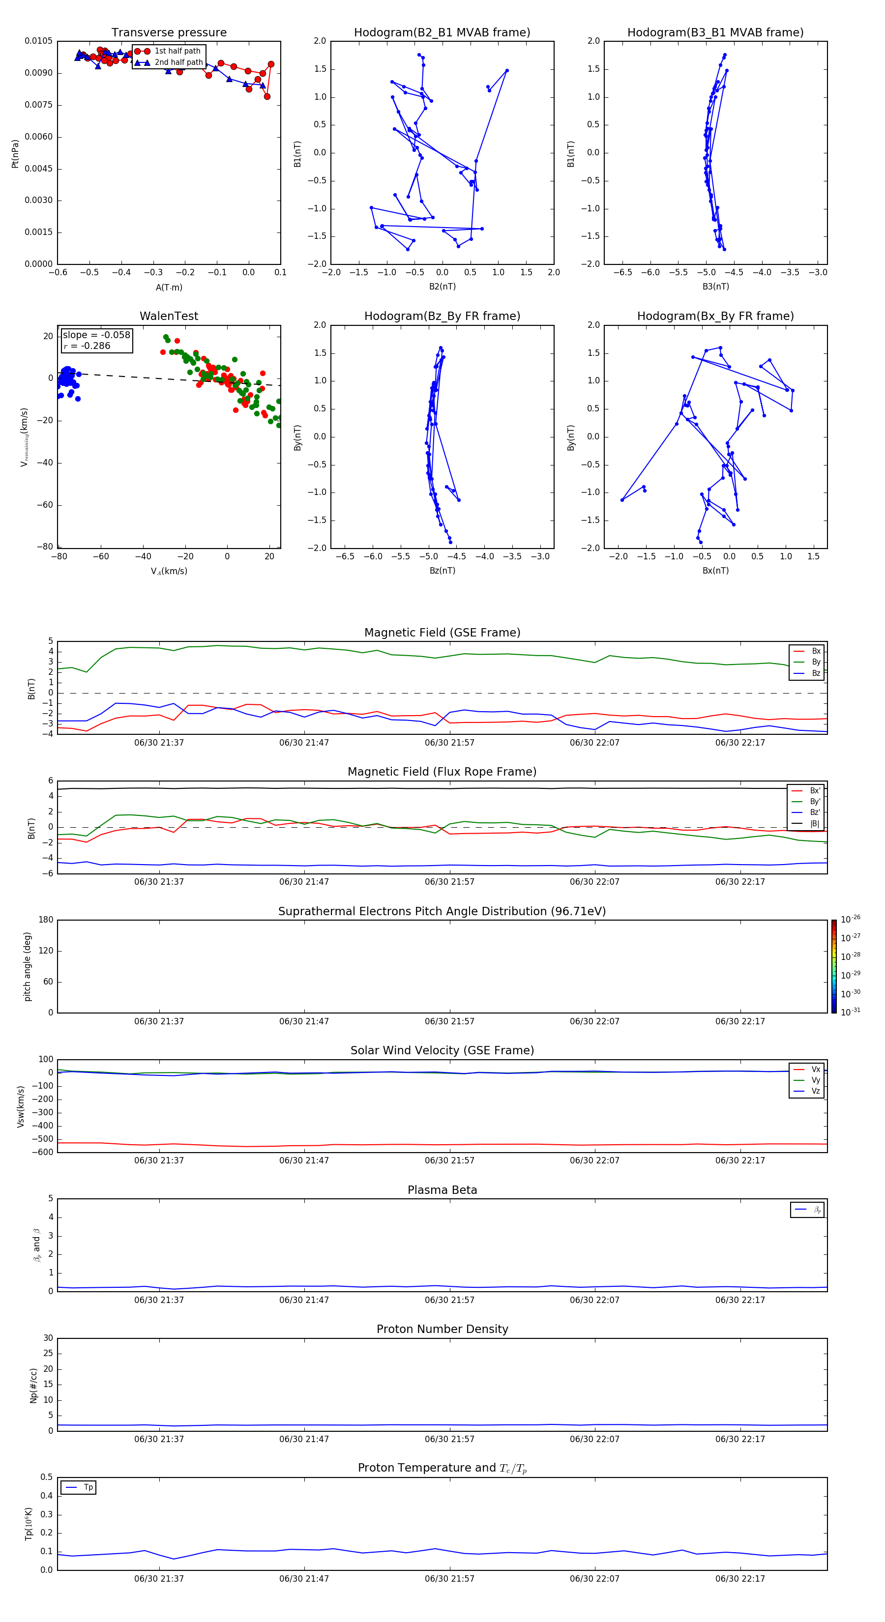Click the pitch angle colorbar
Screen dimensions: 885x1622
click(834, 966)
